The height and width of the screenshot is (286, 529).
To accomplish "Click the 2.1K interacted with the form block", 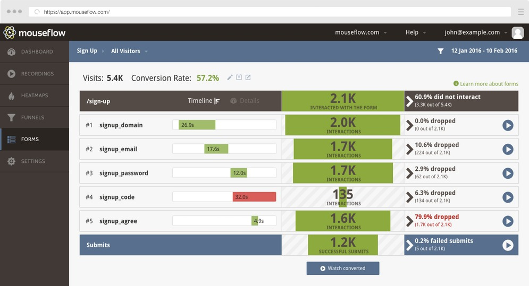I will [343, 101].
